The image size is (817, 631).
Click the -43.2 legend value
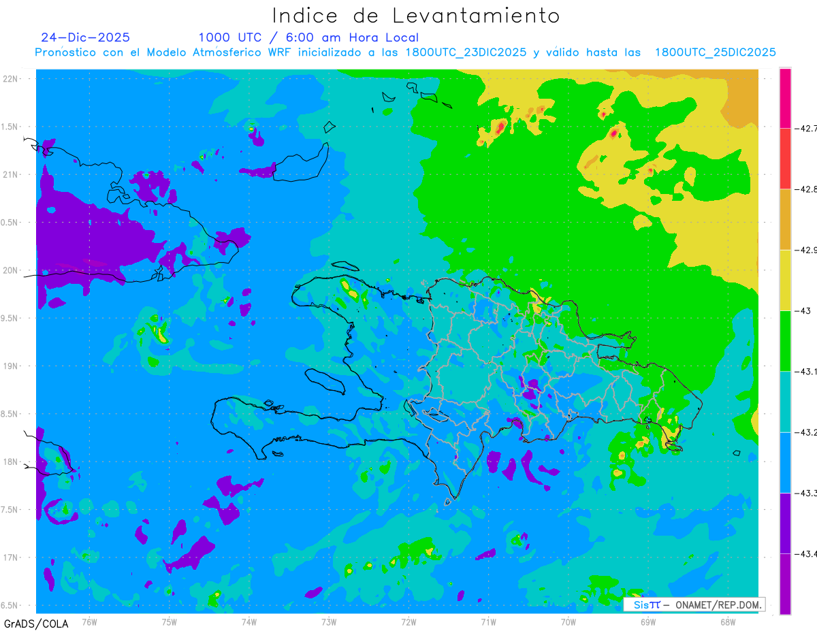click(805, 432)
